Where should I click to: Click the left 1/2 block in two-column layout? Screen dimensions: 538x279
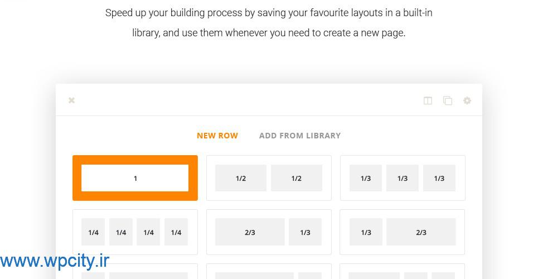click(x=241, y=178)
